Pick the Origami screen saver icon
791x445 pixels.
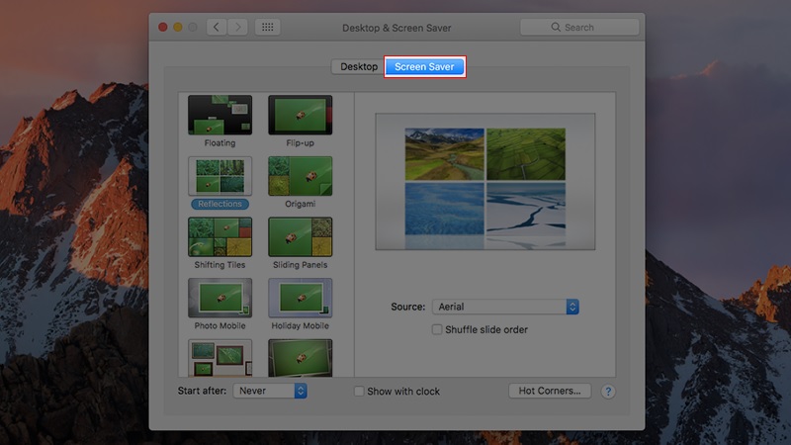300,176
